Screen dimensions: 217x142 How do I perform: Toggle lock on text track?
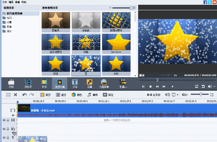8,138
